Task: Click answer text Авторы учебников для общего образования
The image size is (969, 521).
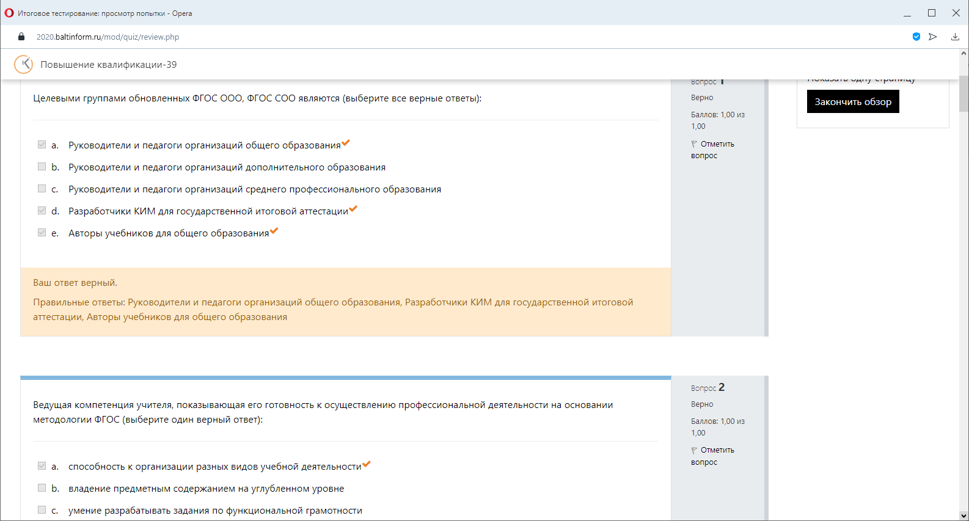Action: click(169, 233)
